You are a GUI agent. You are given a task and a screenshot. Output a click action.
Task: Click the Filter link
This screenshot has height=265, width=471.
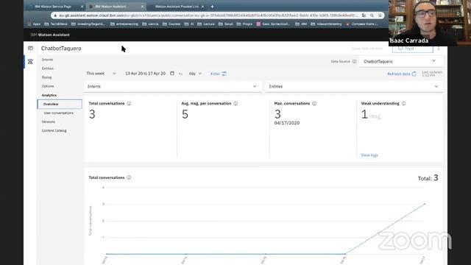[219, 74]
